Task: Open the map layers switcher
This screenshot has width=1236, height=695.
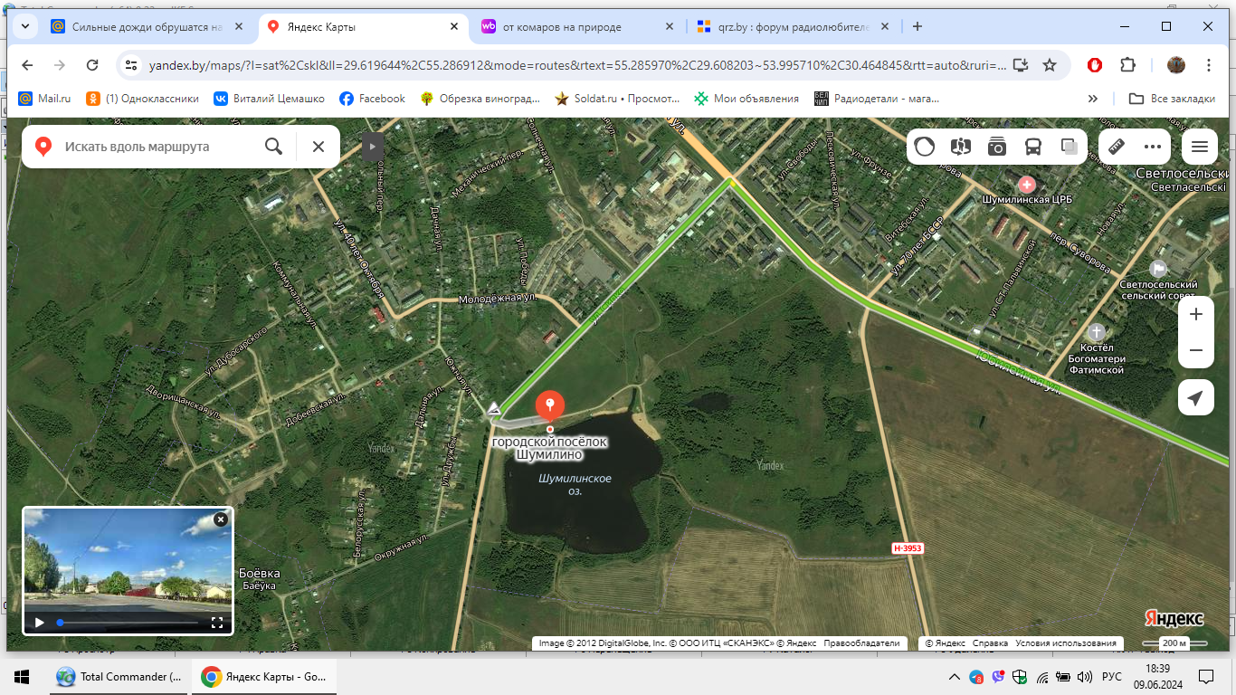Action: 1070,147
